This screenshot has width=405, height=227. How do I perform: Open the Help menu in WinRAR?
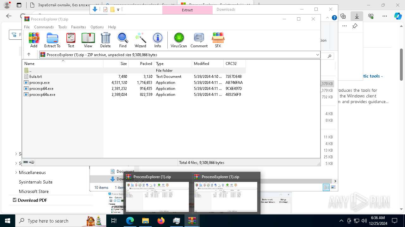click(x=112, y=27)
